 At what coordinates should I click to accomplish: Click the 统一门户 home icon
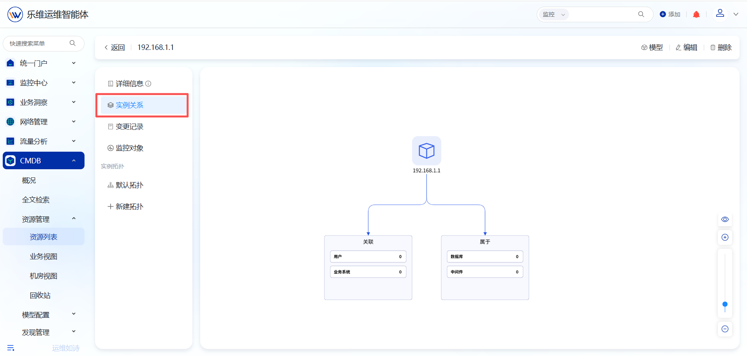point(11,63)
